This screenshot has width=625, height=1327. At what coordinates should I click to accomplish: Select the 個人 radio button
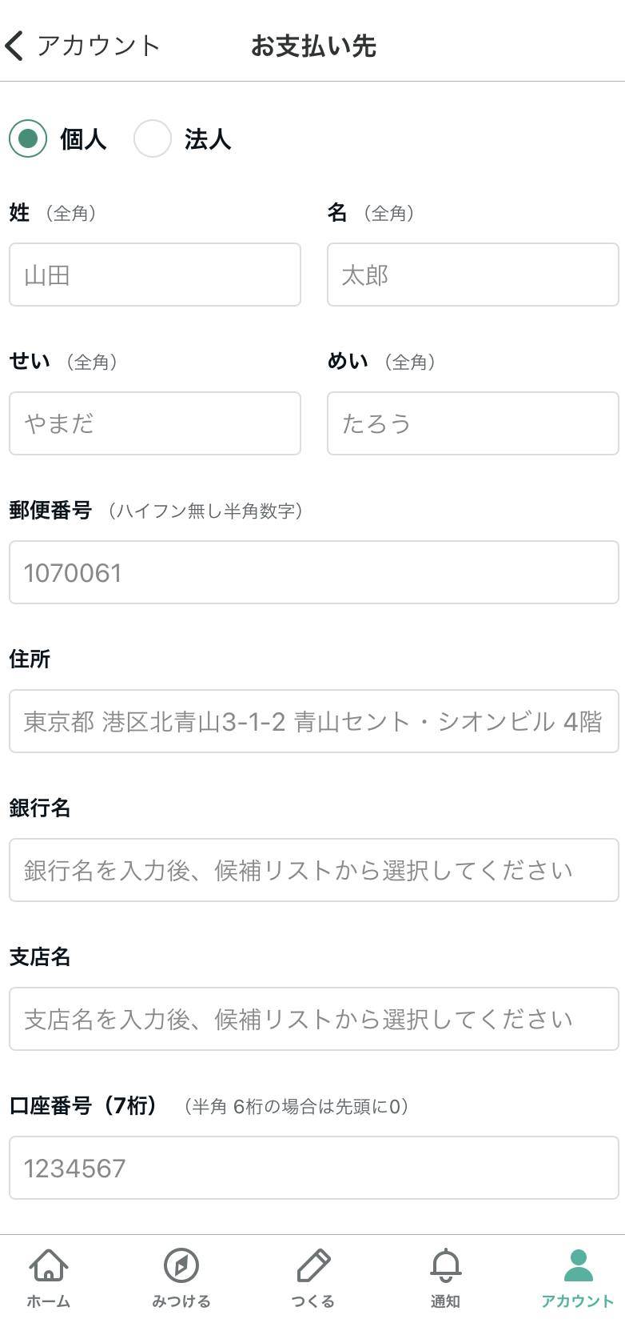pos(28,138)
